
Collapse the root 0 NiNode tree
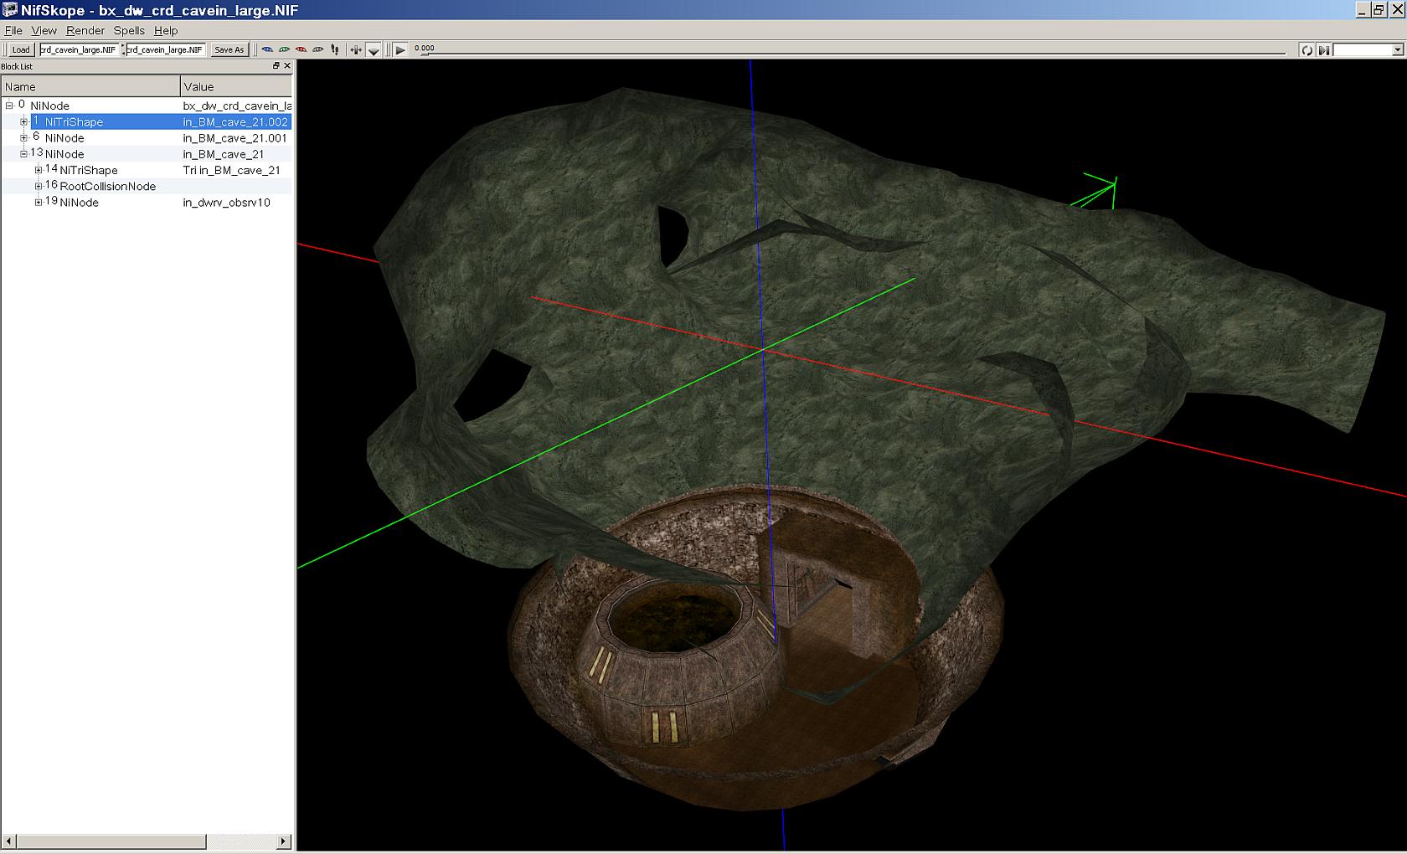coord(10,105)
